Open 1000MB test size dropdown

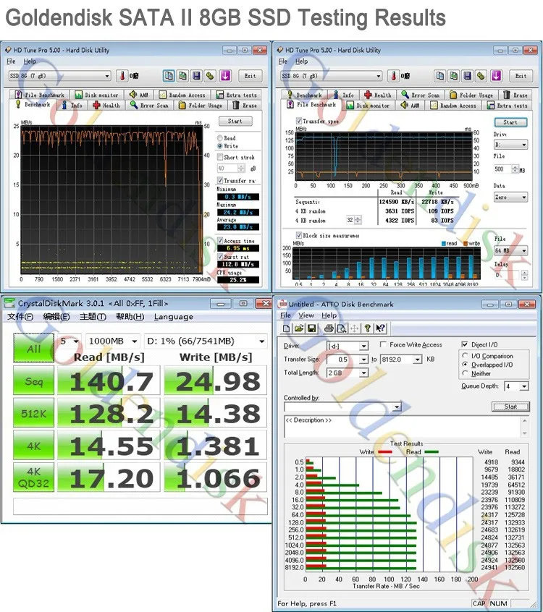[112, 341]
